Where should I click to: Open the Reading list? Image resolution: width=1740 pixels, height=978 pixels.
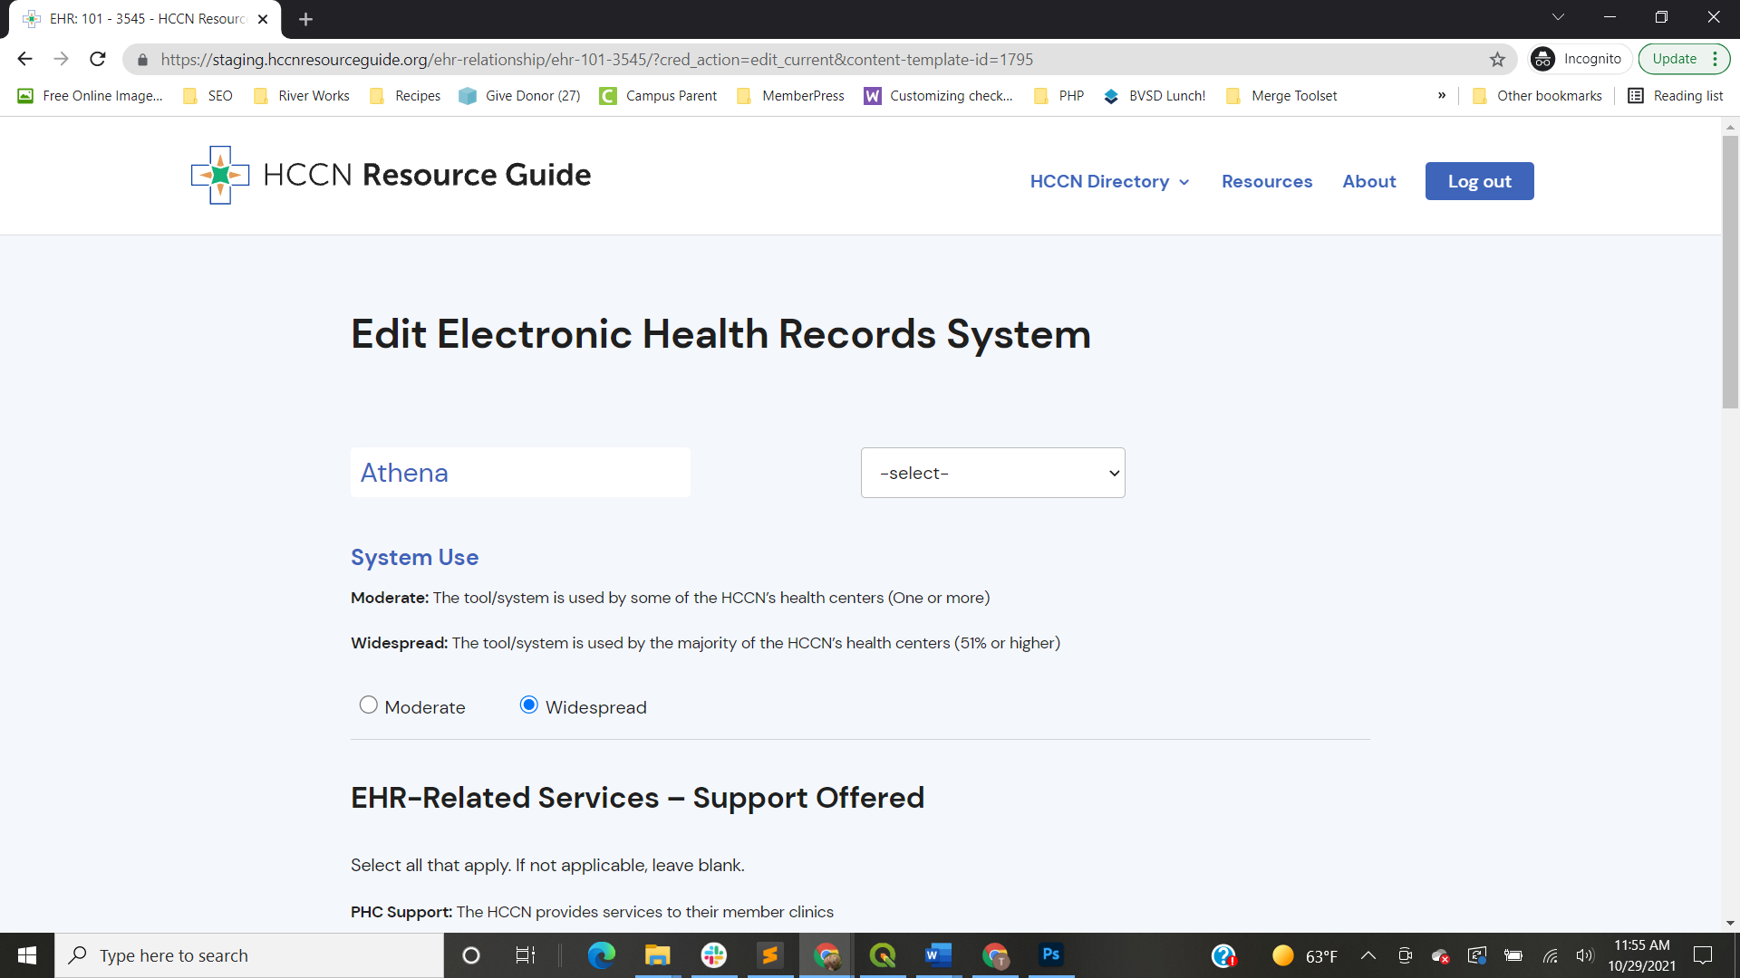pyautogui.click(x=1676, y=96)
